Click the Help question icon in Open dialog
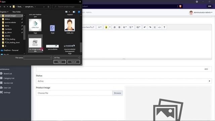Viewport: 215px width, 121px height. tap(79, 12)
